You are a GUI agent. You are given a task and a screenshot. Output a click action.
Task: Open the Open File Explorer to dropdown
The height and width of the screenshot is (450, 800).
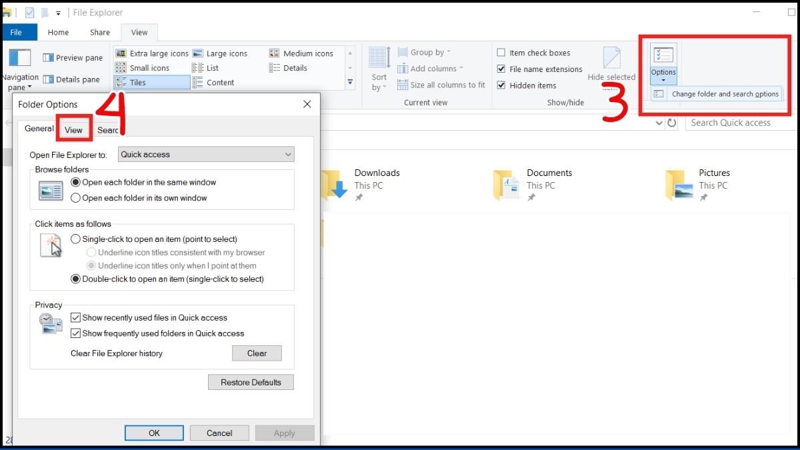(x=206, y=154)
